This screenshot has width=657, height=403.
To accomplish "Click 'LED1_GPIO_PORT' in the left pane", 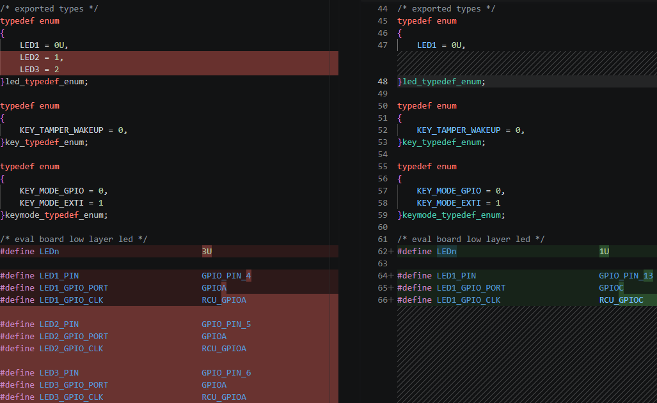I will tap(74, 288).
